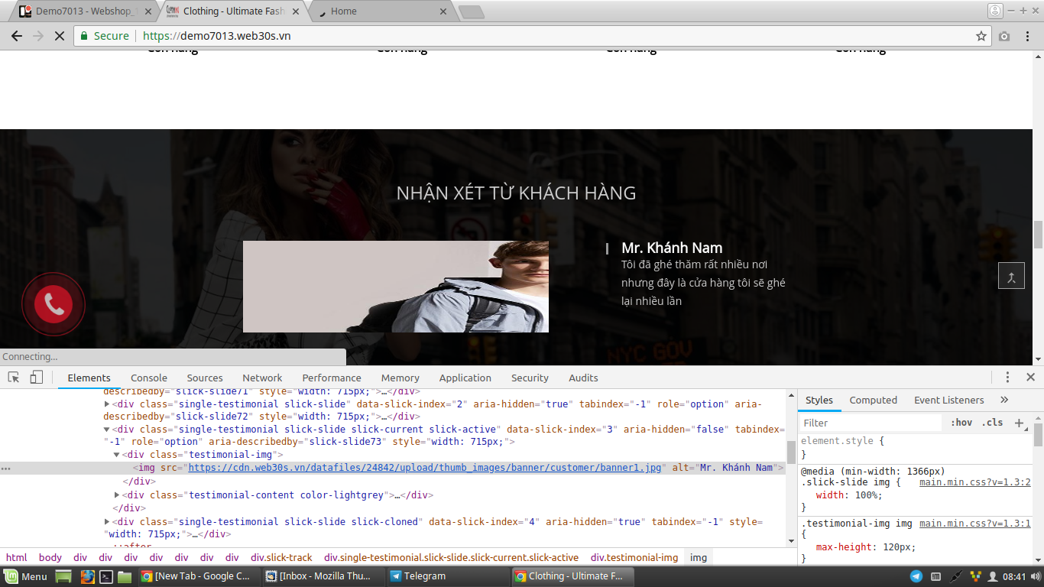Switch to the Console tab
This screenshot has height=587, width=1044.
pyautogui.click(x=149, y=378)
